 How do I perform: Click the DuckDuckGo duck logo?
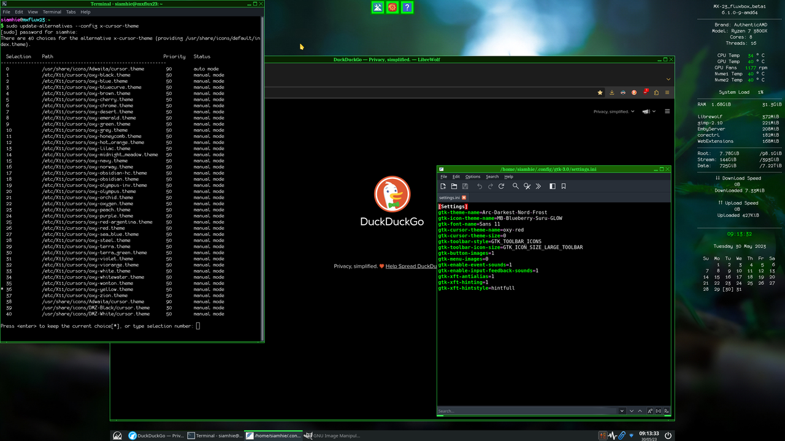[x=392, y=194]
